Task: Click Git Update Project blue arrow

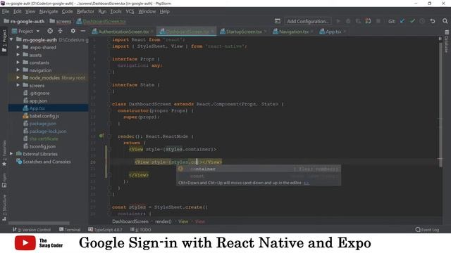Action: coord(402,21)
